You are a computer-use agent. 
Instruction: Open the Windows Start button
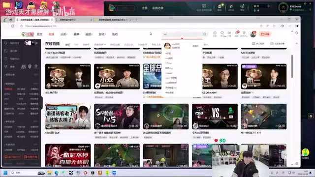point(5,173)
